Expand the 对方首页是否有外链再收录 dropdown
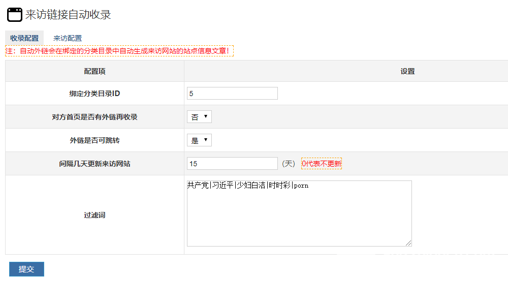Image resolution: width=508 pixels, height=305 pixels. 199,117
